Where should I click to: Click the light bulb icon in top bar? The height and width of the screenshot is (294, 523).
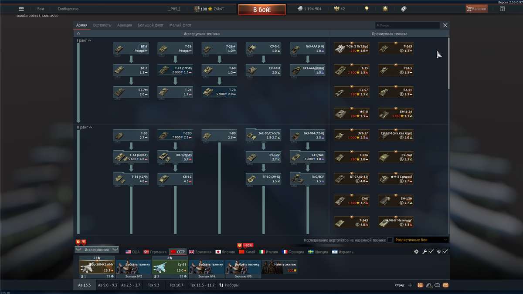pos(367,9)
